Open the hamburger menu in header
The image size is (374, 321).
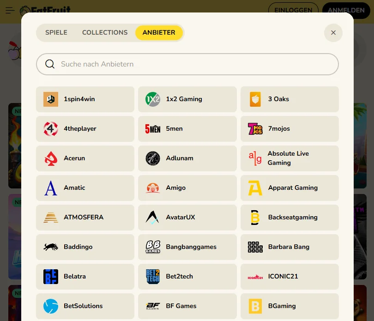pos(10,10)
